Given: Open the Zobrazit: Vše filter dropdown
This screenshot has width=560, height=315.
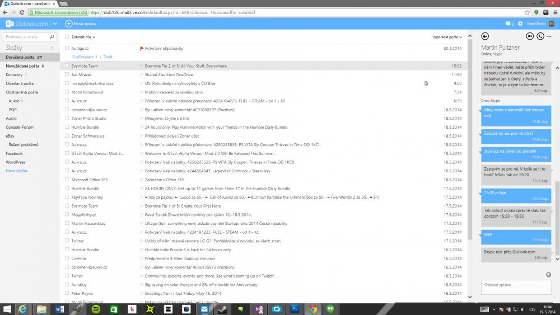Looking at the screenshot, I should pos(83,37).
